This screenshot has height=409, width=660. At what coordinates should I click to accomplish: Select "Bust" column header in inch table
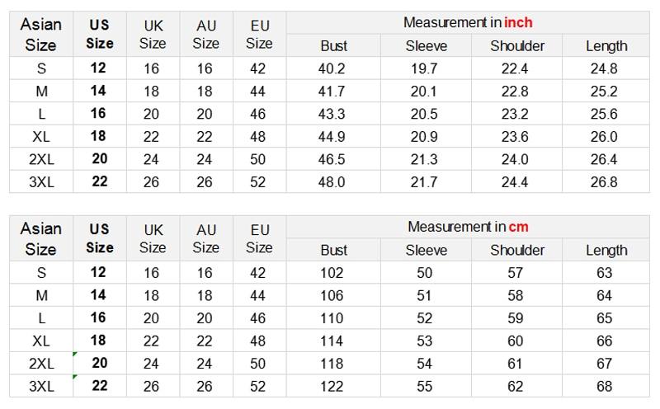click(334, 46)
